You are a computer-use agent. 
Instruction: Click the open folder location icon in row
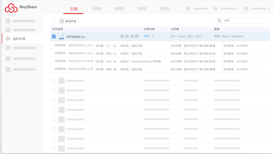(x=137, y=36)
